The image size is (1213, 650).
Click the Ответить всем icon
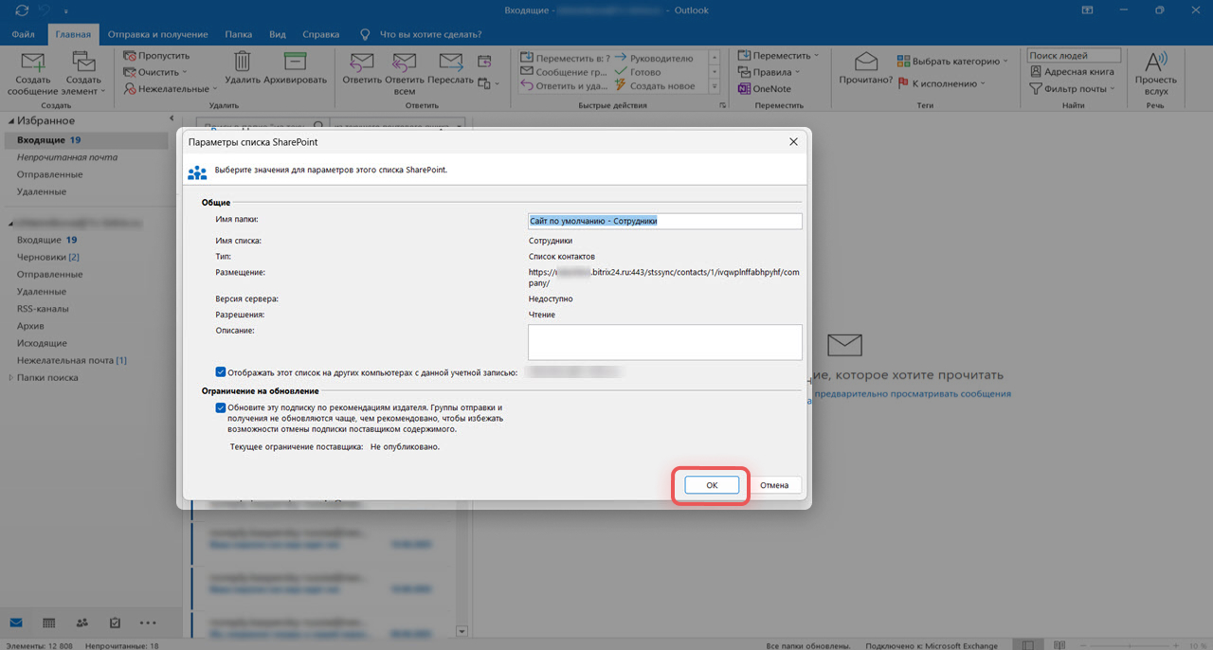pos(405,63)
